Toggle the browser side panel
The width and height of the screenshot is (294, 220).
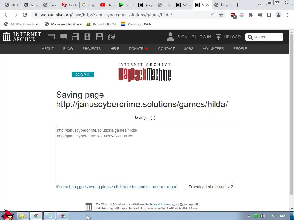click(x=269, y=15)
